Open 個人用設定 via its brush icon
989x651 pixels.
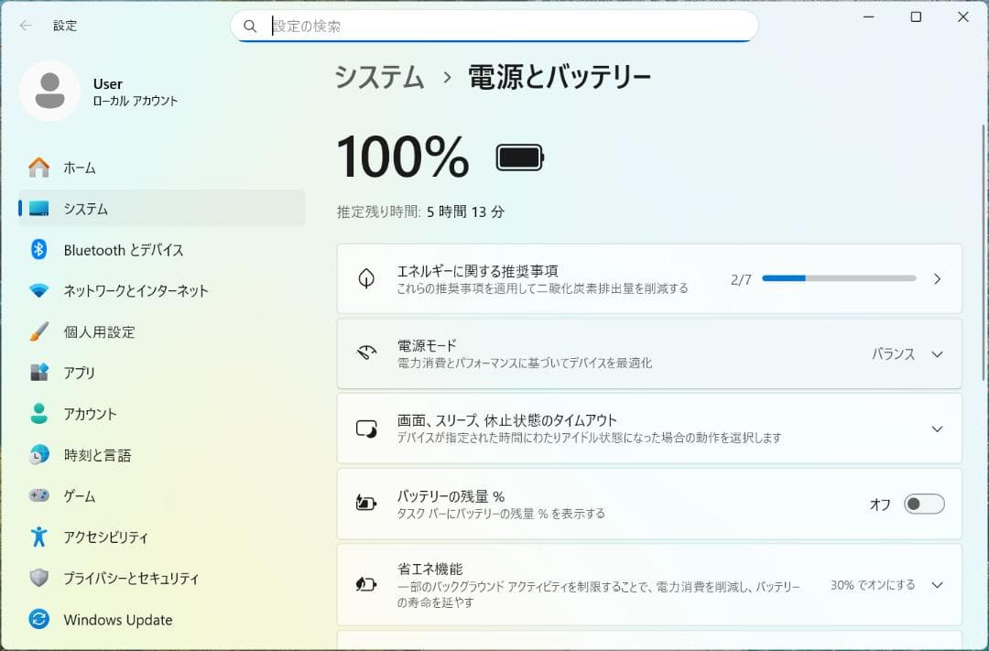pyautogui.click(x=38, y=332)
